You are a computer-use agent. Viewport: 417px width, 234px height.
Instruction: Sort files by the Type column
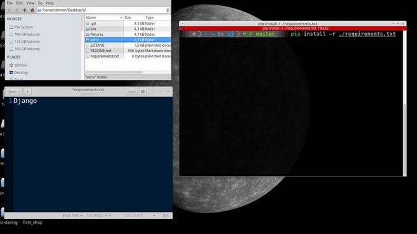point(157,18)
